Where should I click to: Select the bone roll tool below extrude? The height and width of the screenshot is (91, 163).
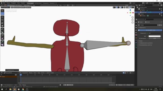pos(2,39)
